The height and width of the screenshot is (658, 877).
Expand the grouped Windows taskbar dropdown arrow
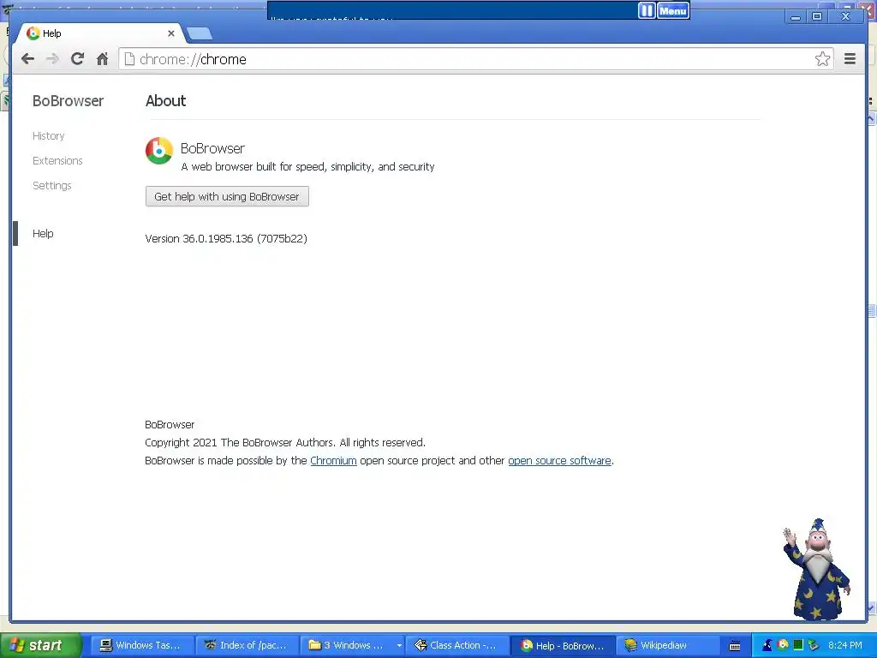click(x=399, y=645)
